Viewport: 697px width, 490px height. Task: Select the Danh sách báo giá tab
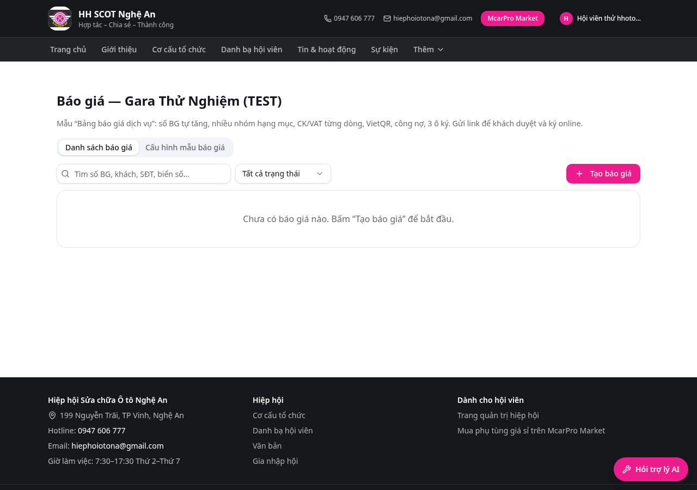(x=99, y=148)
